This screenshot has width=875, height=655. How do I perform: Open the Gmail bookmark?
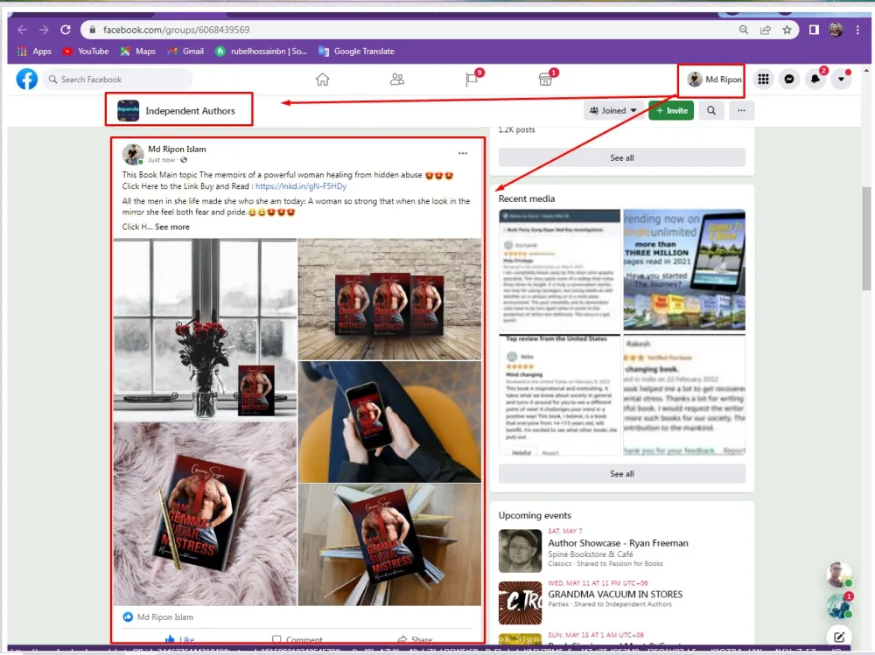click(185, 52)
